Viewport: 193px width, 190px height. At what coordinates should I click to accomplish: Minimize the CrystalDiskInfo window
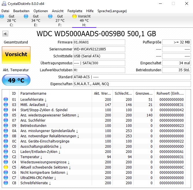[160, 3]
